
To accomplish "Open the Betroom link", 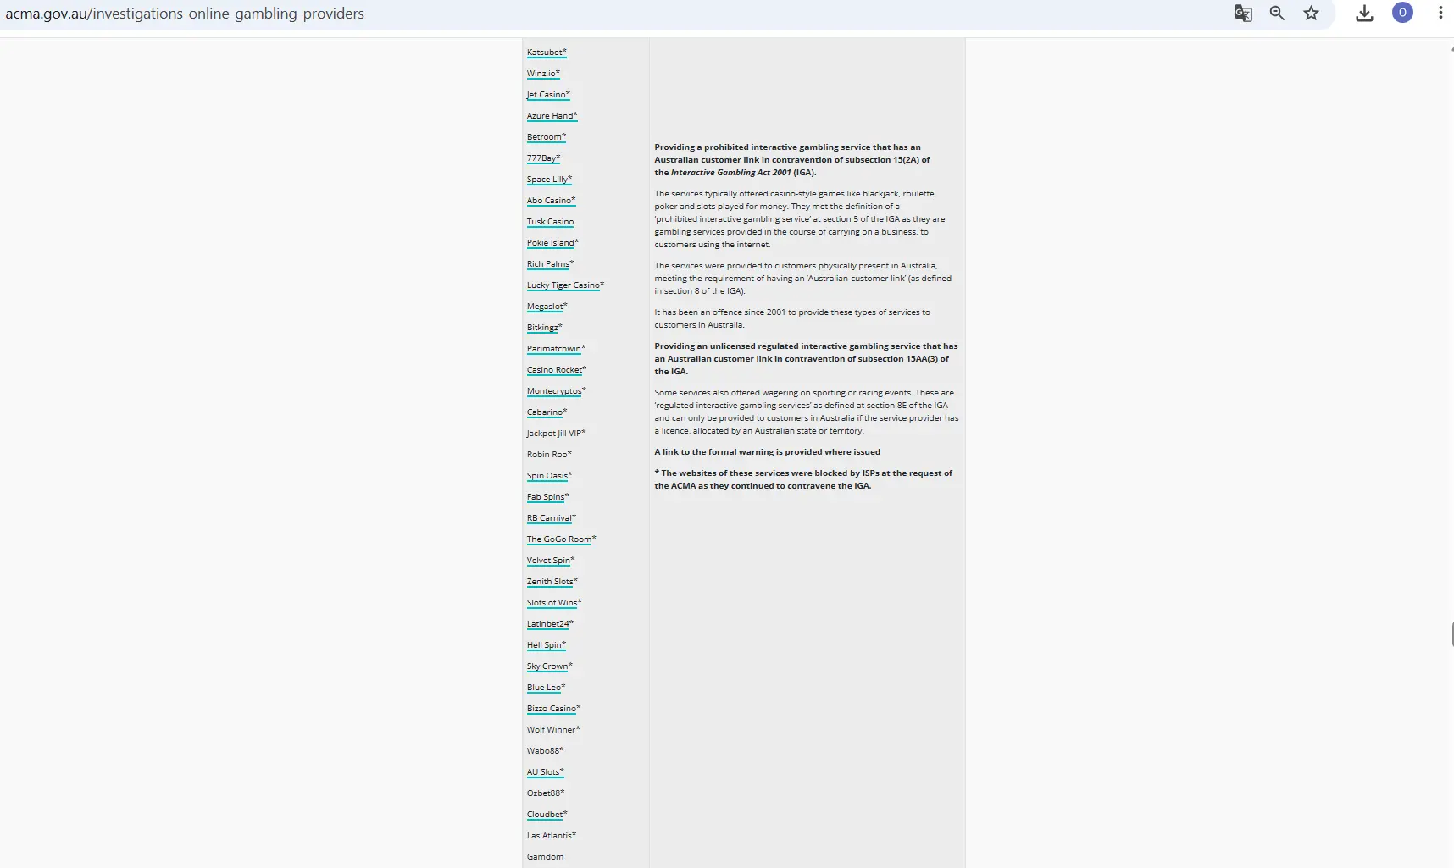I will tap(546, 137).
